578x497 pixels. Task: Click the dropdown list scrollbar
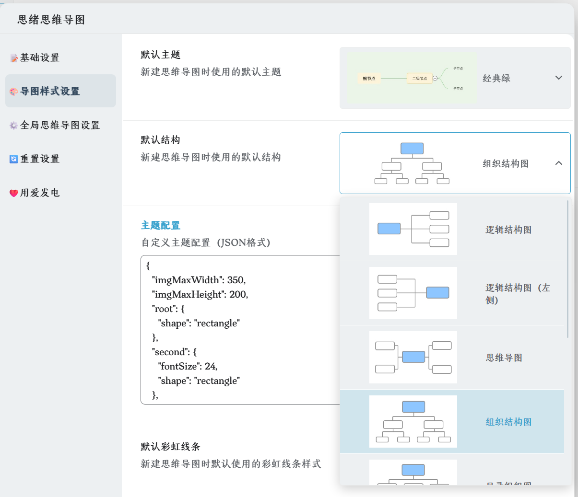567,268
